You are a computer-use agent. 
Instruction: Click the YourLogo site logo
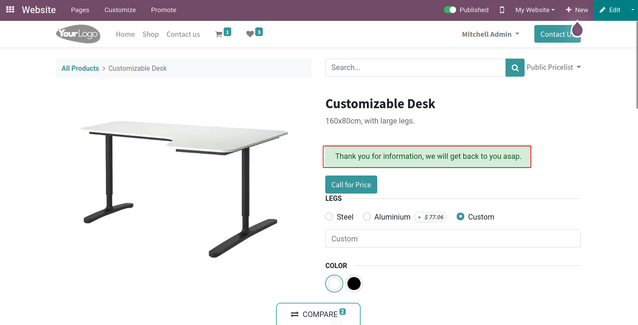click(78, 34)
